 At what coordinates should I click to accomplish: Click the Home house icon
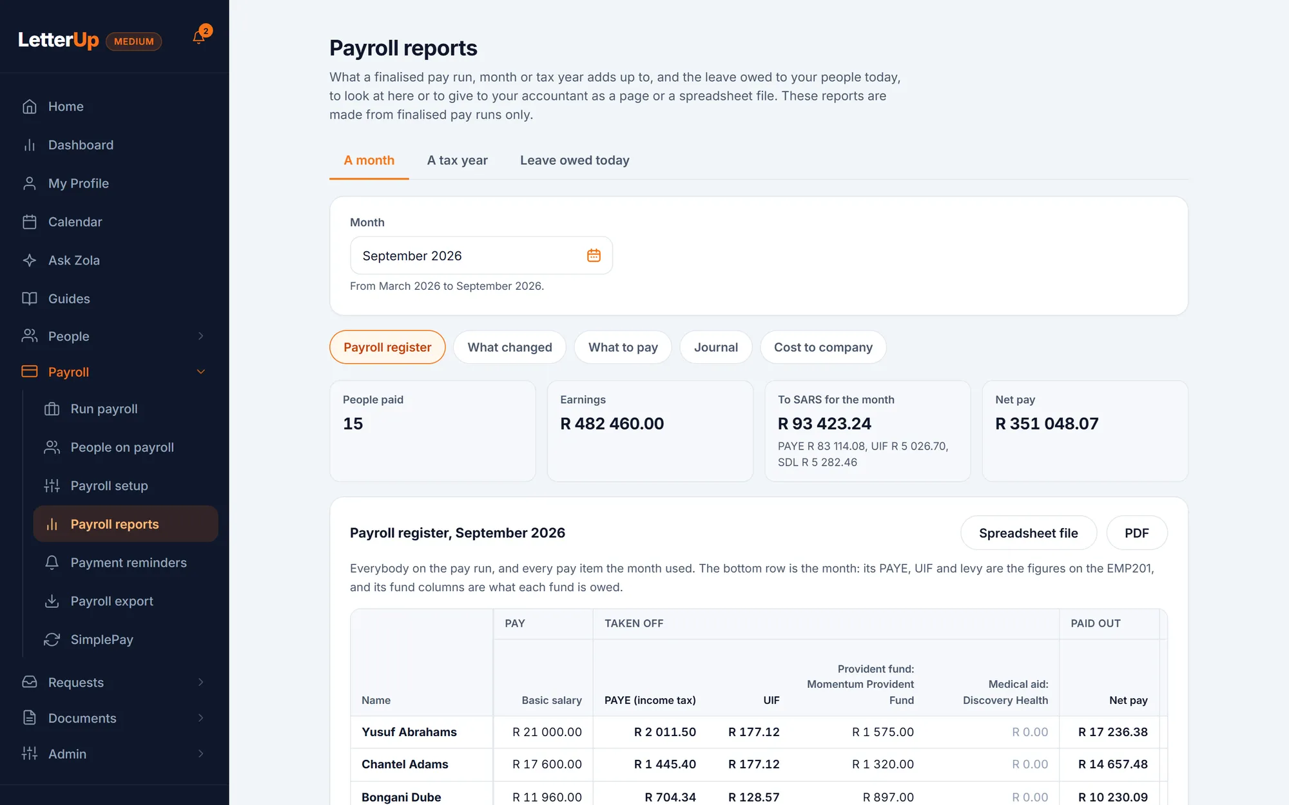click(30, 106)
